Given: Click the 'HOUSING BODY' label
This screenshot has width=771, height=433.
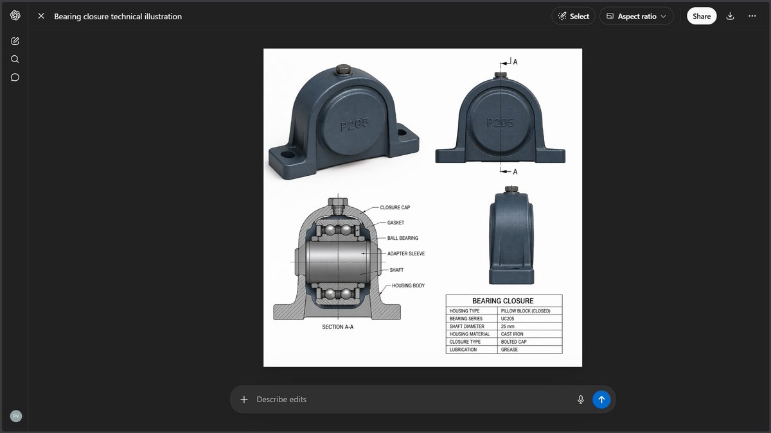Looking at the screenshot, I should point(409,285).
